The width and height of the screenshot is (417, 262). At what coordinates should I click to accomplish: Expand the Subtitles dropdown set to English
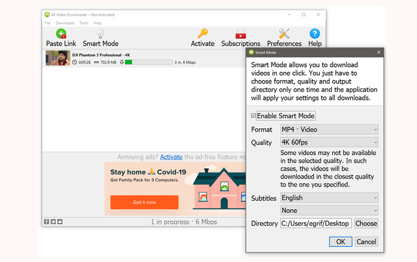pos(329,198)
